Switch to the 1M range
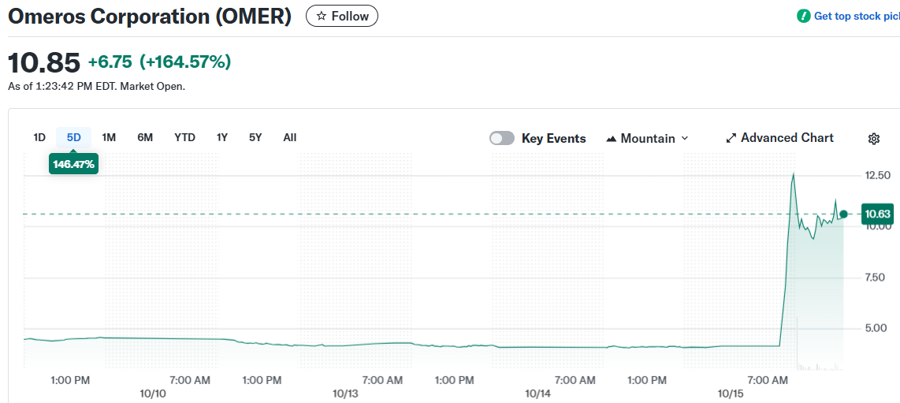This screenshot has width=900, height=403. click(x=109, y=137)
